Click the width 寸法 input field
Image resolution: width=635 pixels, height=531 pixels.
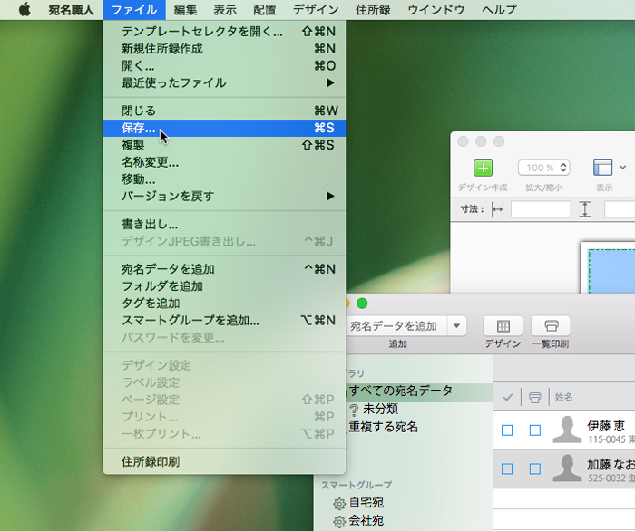pos(540,209)
